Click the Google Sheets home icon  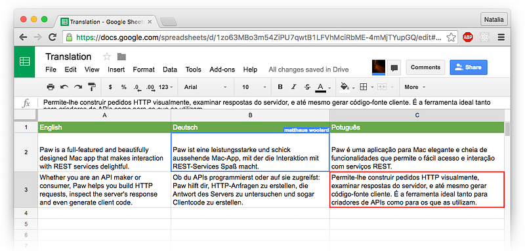(x=24, y=62)
